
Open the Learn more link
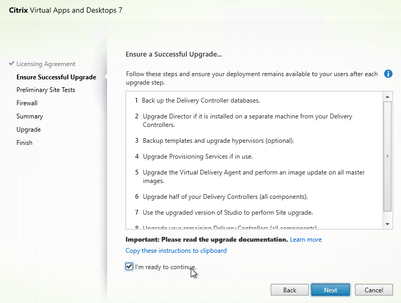point(306,240)
